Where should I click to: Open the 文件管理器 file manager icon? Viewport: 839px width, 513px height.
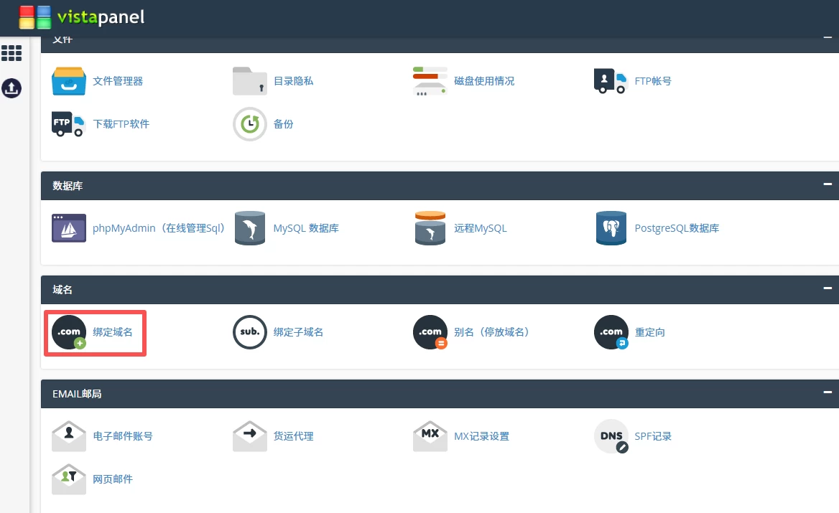click(x=69, y=81)
